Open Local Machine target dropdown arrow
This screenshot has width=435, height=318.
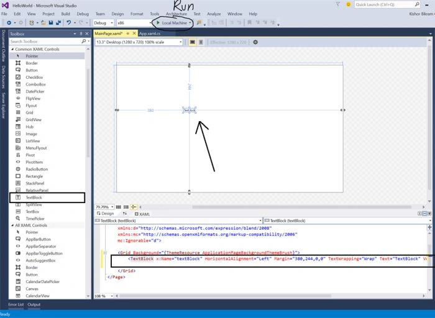point(190,23)
